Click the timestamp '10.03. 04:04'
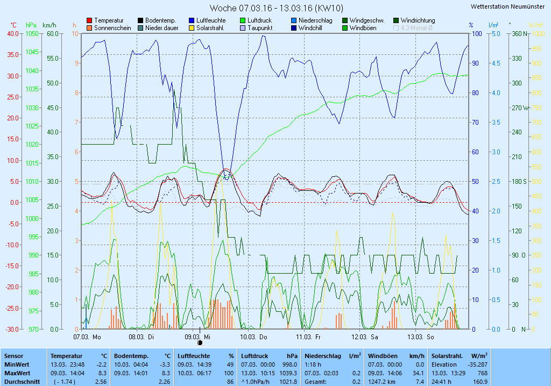551x386 pixels. [131, 364]
